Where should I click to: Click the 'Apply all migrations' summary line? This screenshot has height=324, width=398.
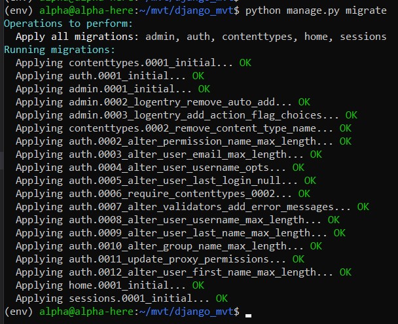(196, 37)
